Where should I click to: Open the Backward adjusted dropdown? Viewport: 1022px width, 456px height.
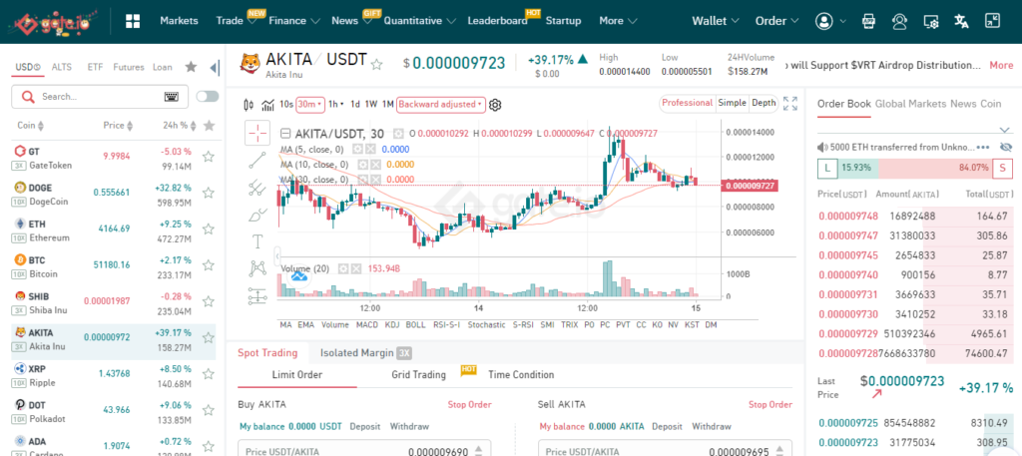pyautogui.click(x=440, y=104)
